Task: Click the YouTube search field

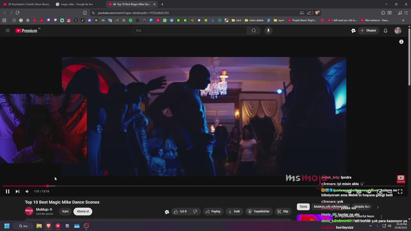Action: tap(189, 30)
